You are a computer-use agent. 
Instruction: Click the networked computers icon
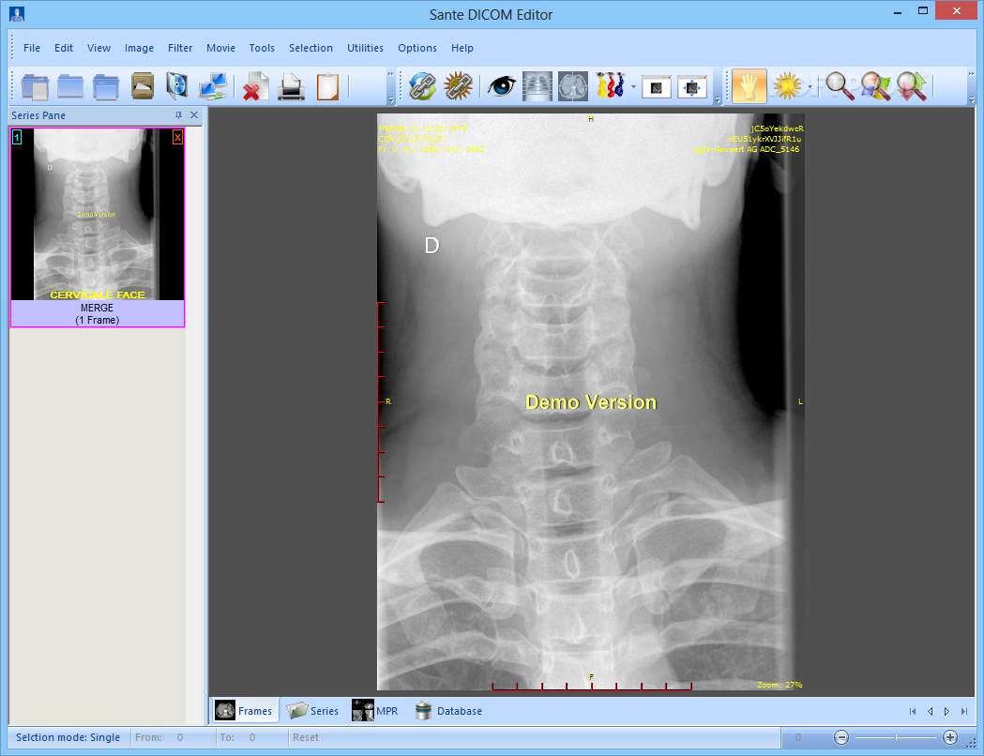coord(213,86)
